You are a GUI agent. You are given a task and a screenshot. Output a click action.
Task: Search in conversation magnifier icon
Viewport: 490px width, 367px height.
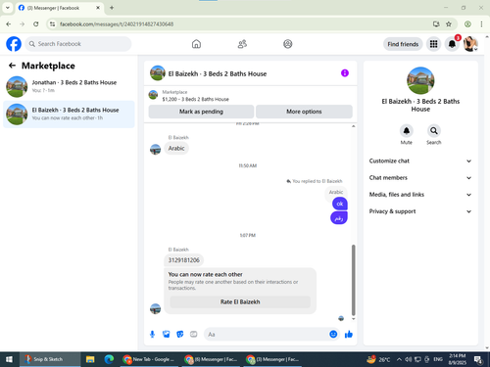434,131
